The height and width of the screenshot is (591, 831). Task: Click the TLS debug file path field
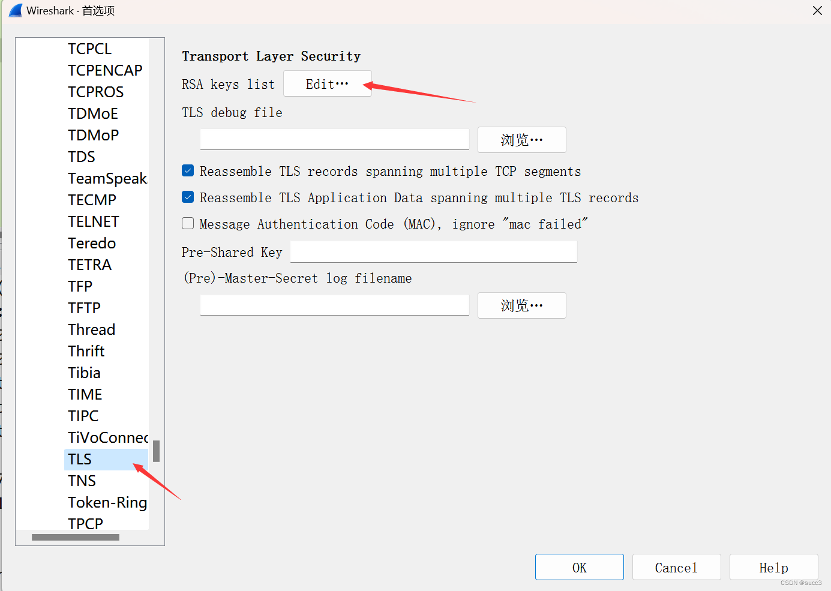[x=334, y=139]
